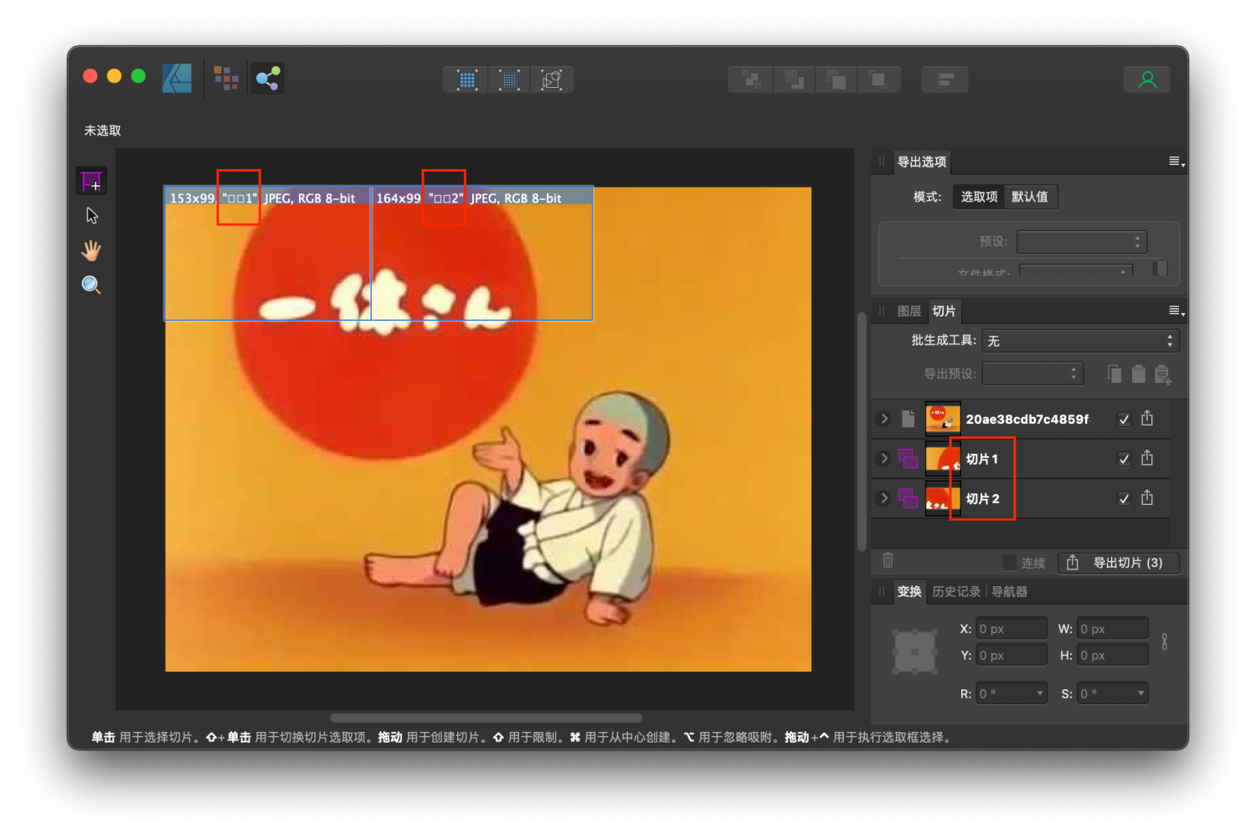Switch to the 历史记录 tab
1256x839 pixels.
957,591
